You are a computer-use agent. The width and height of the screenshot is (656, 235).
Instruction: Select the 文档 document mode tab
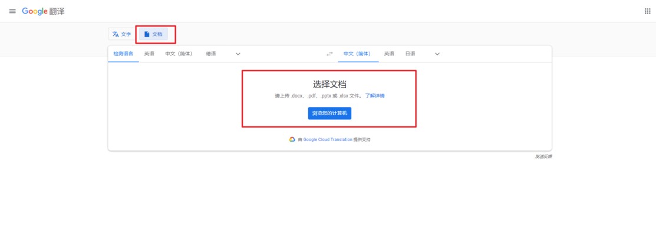coord(153,35)
